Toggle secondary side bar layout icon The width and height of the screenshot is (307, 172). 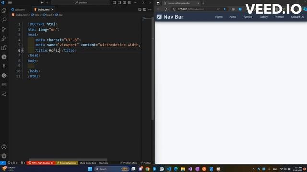pos(124,2)
